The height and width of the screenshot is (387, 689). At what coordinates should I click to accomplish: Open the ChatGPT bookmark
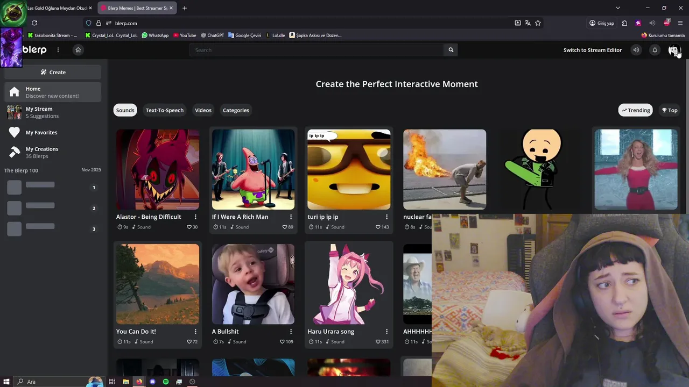(x=212, y=35)
